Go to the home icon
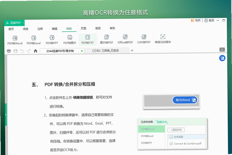 [x=35, y=51]
